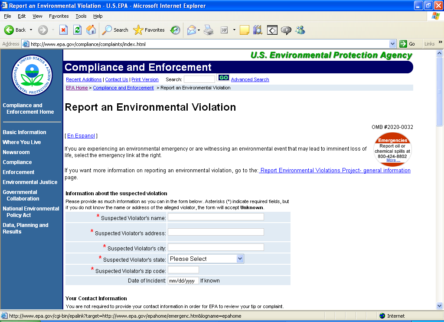Viewport: 444px width, 322px height.
Task: Open the Forward button history dropdown arrow
Action: click(53, 30)
